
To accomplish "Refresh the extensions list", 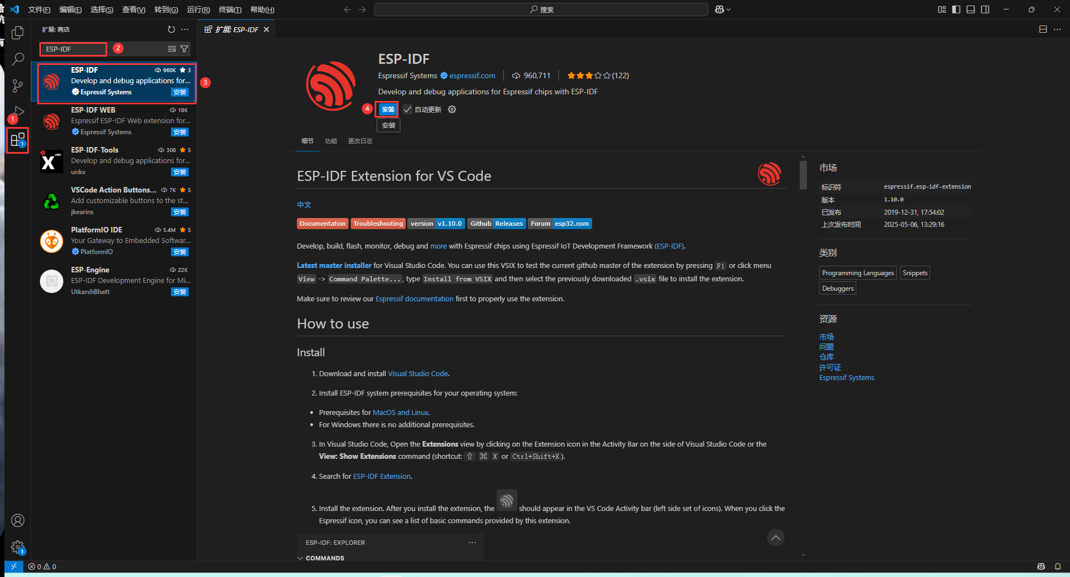I will click(171, 29).
